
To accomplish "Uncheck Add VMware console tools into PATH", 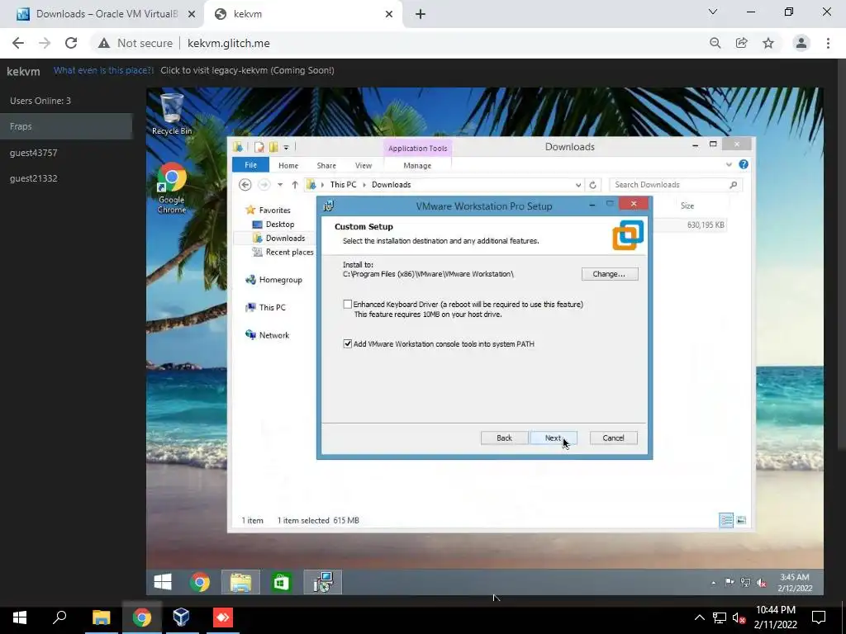I will [x=348, y=344].
